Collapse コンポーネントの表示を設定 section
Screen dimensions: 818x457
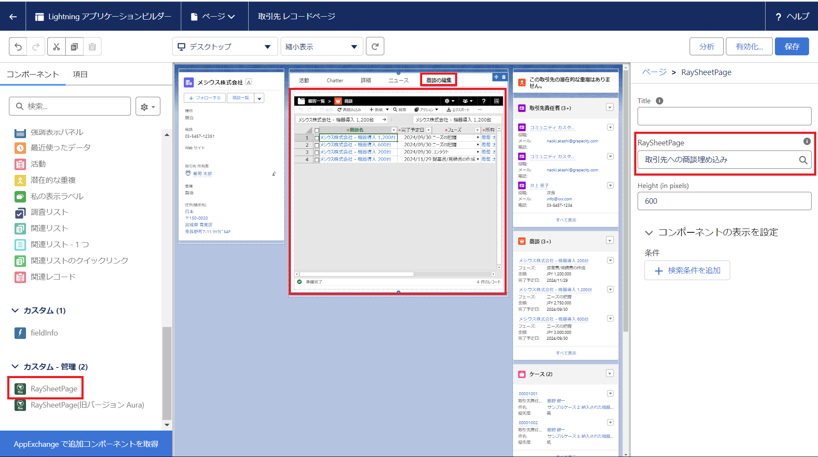(x=649, y=233)
